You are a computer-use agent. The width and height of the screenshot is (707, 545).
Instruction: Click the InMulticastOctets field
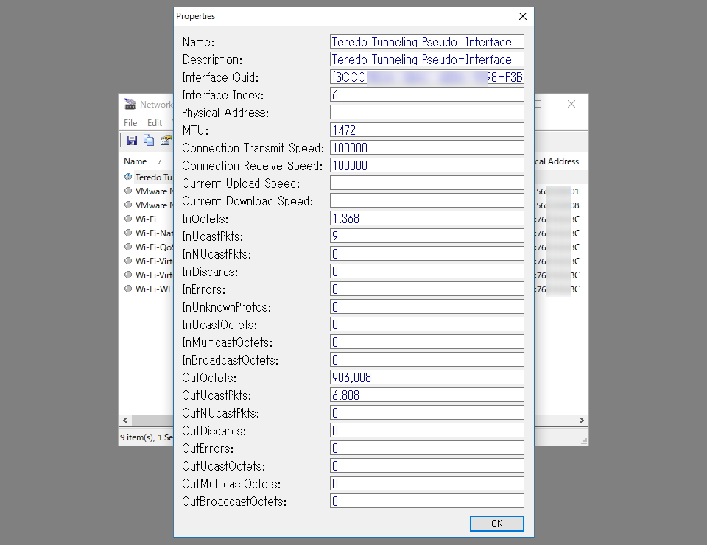pos(427,342)
